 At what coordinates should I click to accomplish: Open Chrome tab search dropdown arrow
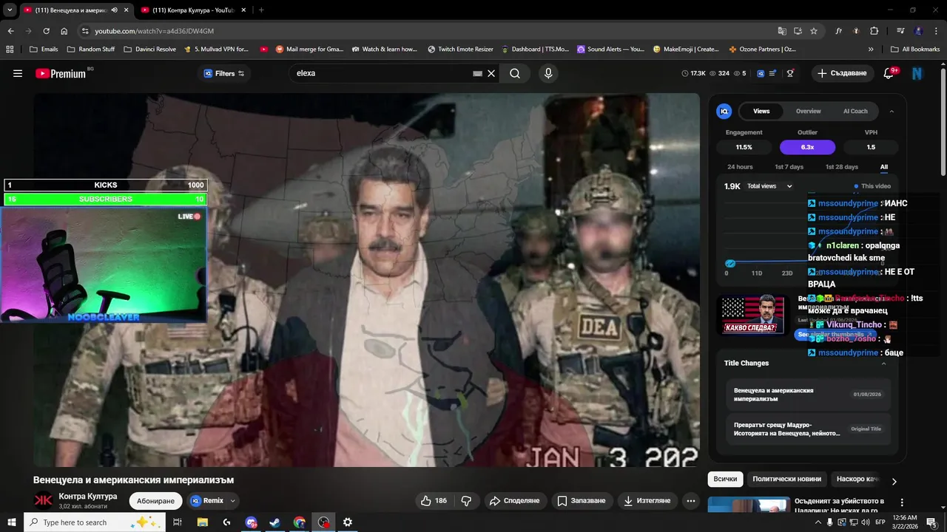pos(10,10)
